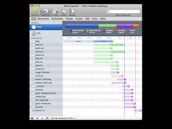
Task: Select green-background.png resource
Action: pos(46,93)
